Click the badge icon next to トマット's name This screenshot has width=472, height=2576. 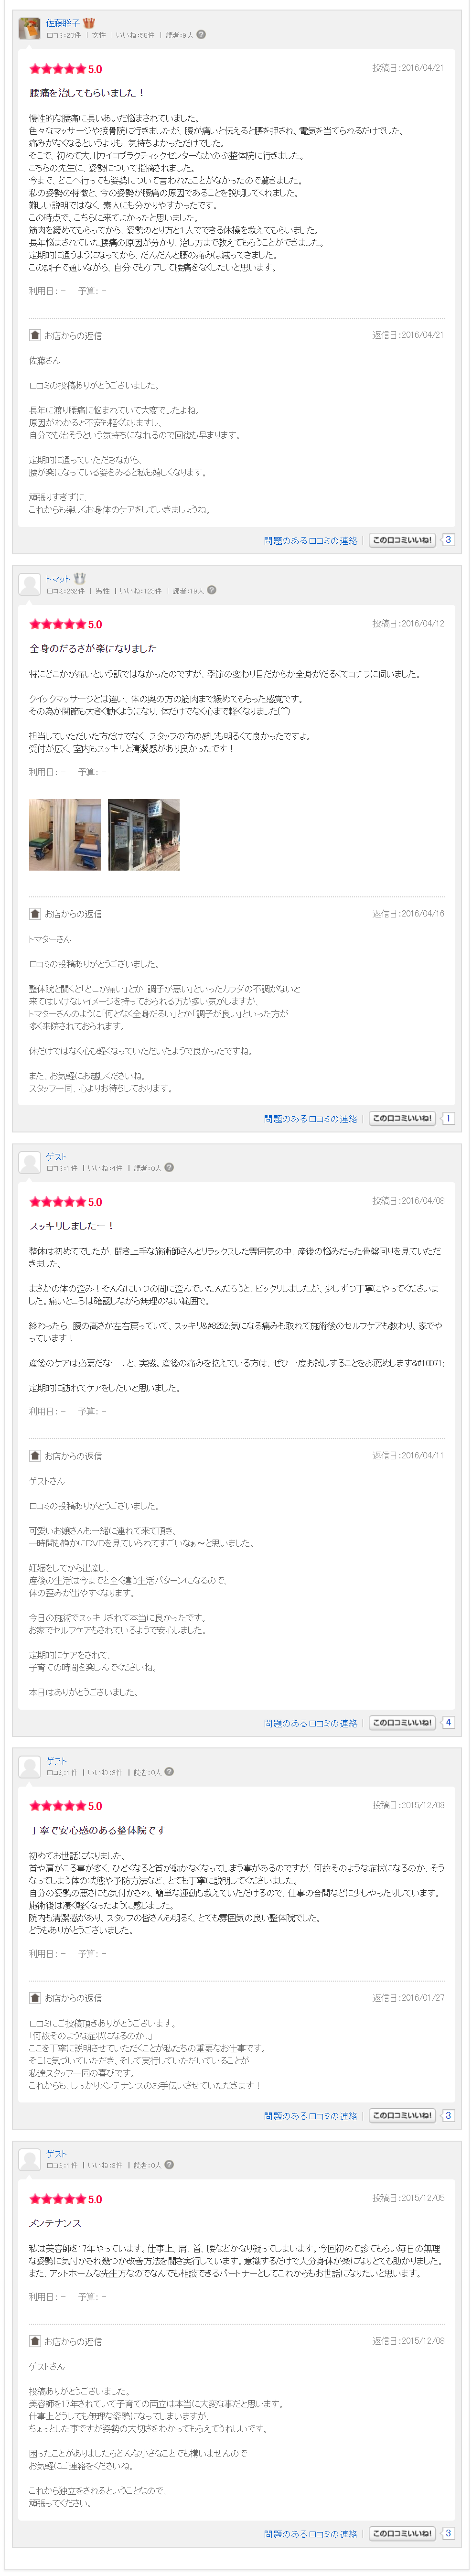tap(80, 578)
